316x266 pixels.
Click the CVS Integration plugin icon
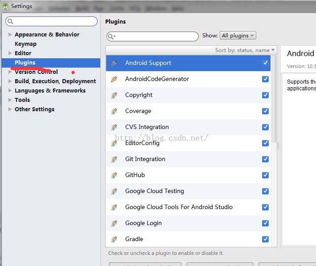click(114, 127)
